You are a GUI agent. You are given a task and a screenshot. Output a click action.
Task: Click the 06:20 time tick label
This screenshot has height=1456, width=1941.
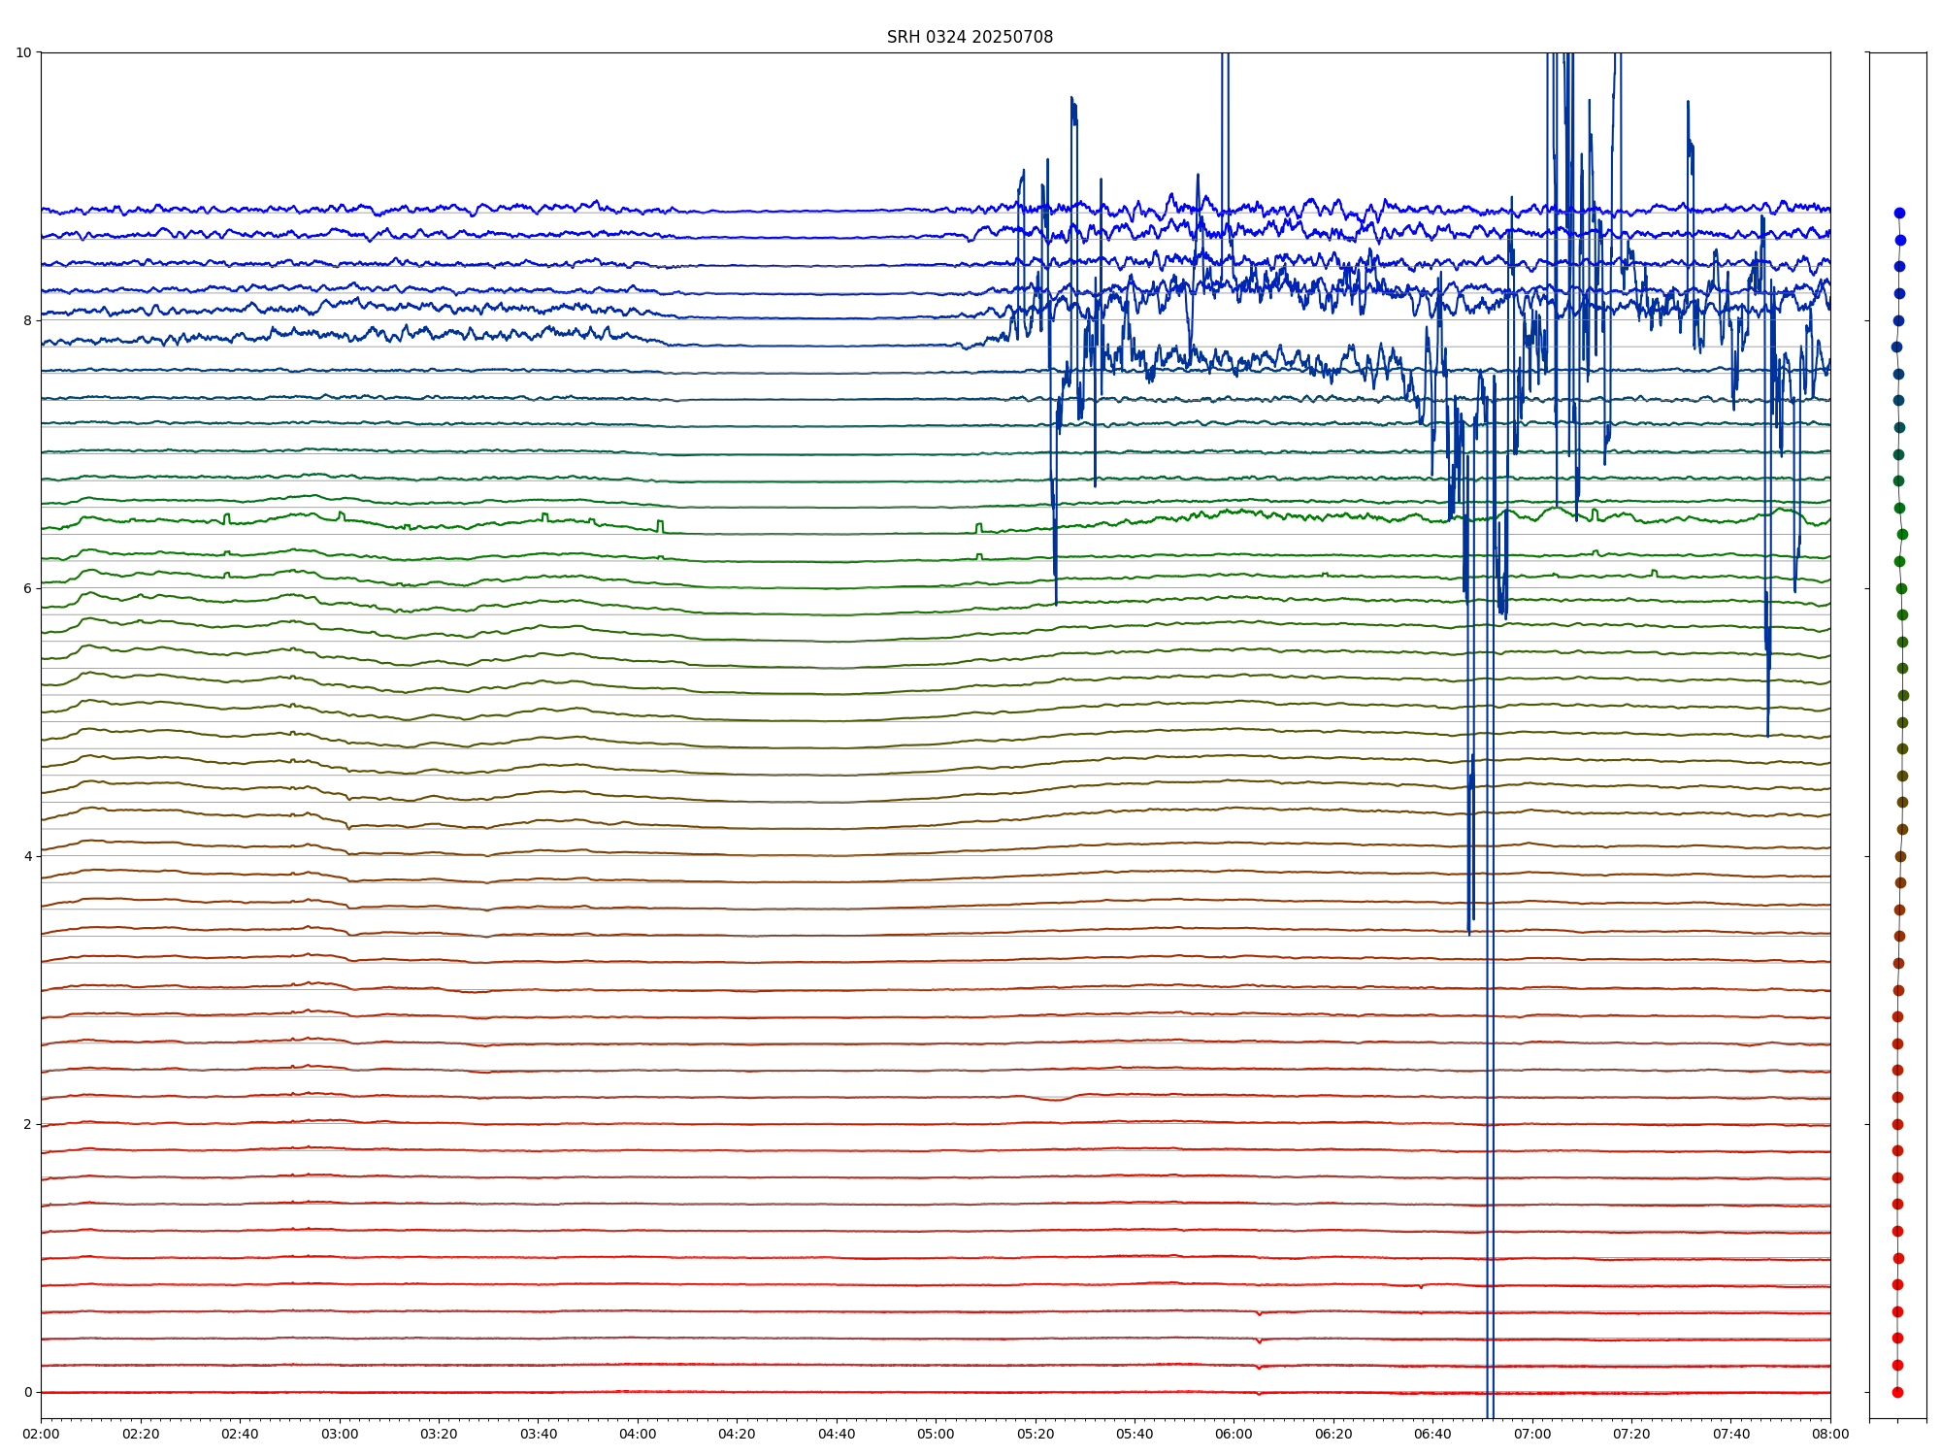click(1333, 1434)
